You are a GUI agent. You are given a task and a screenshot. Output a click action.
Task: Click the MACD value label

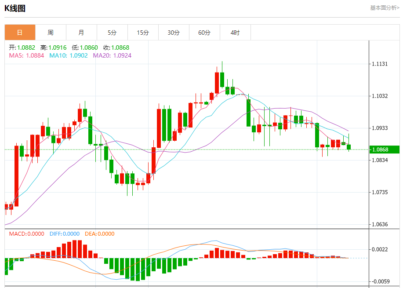(x=26, y=234)
